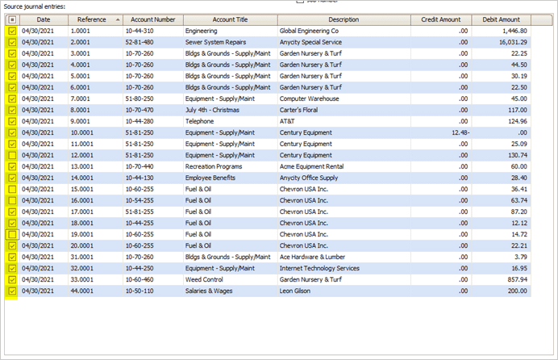Toggle the select-all checkbox in table header
Image resolution: width=558 pixels, height=360 pixels.
coord(12,20)
